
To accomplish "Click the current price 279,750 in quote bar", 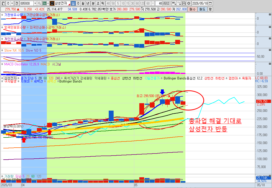I will click(10, 9).
